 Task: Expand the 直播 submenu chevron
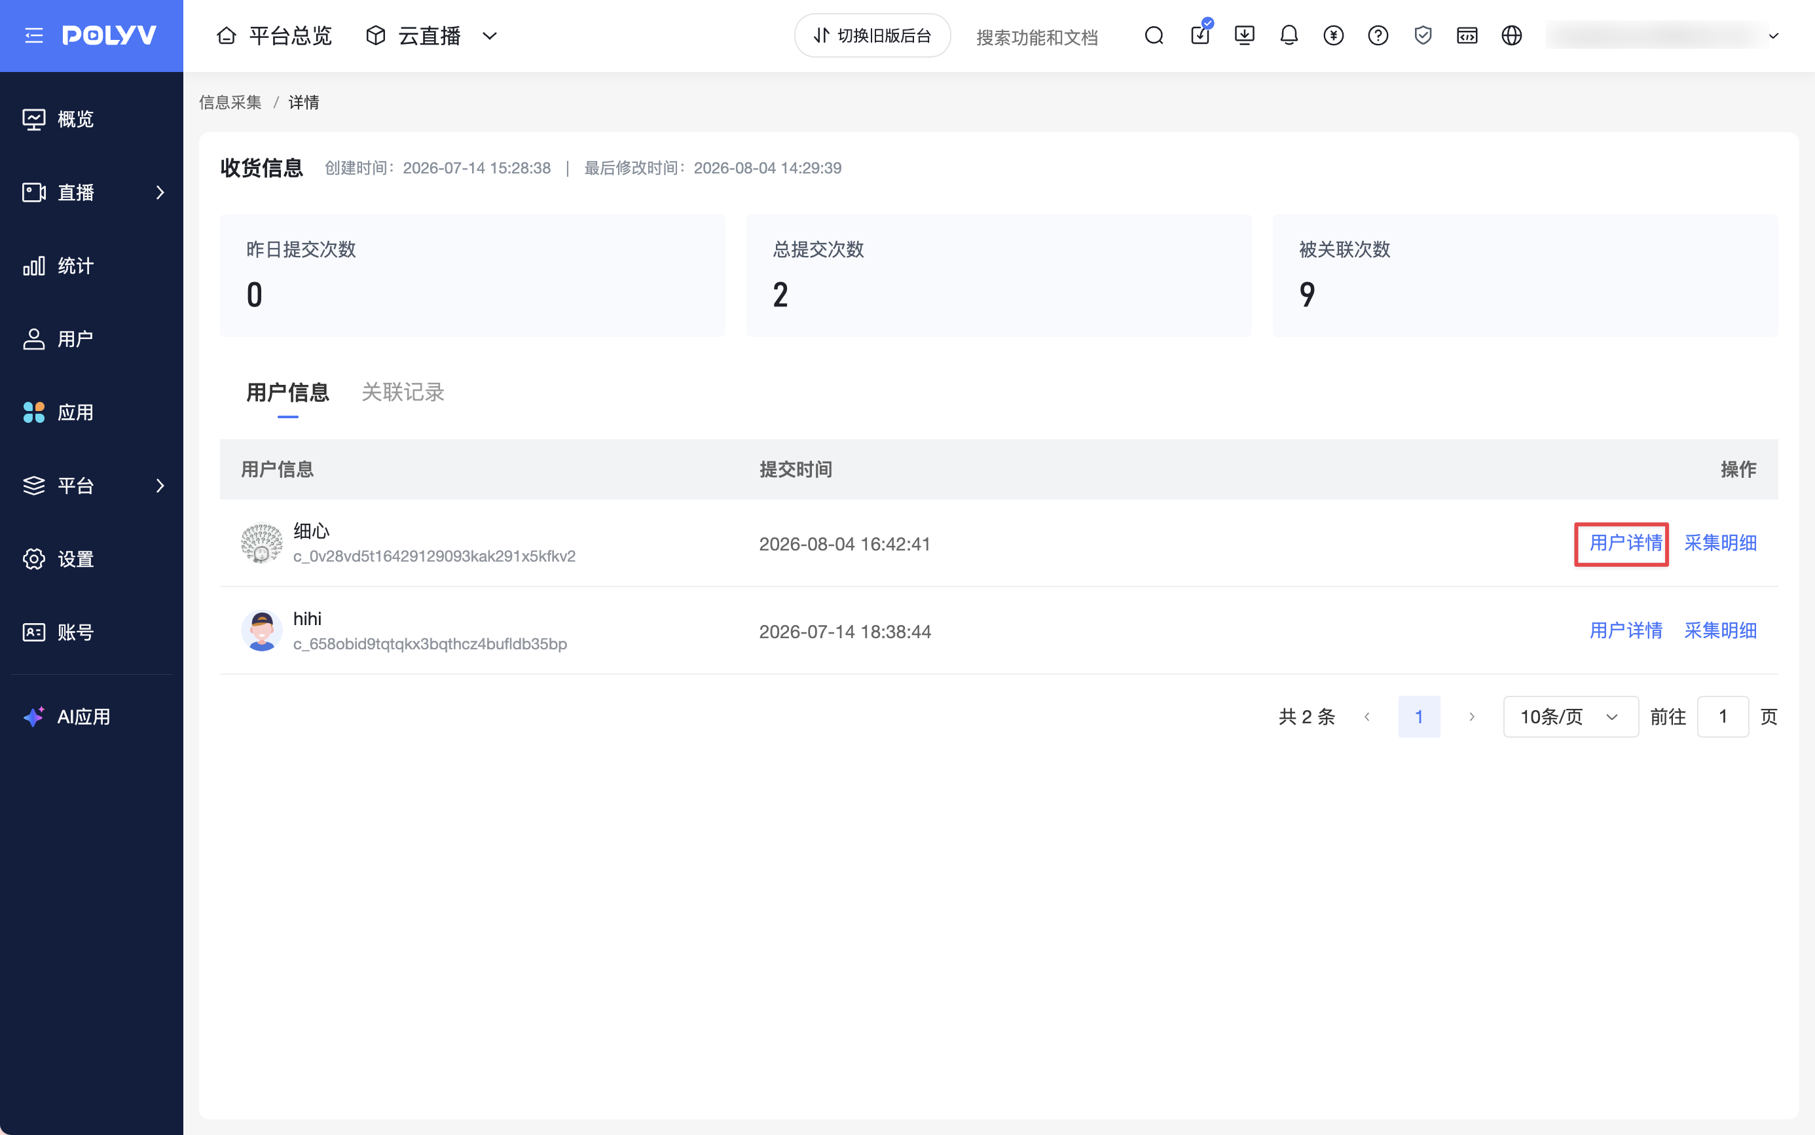click(x=159, y=192)
